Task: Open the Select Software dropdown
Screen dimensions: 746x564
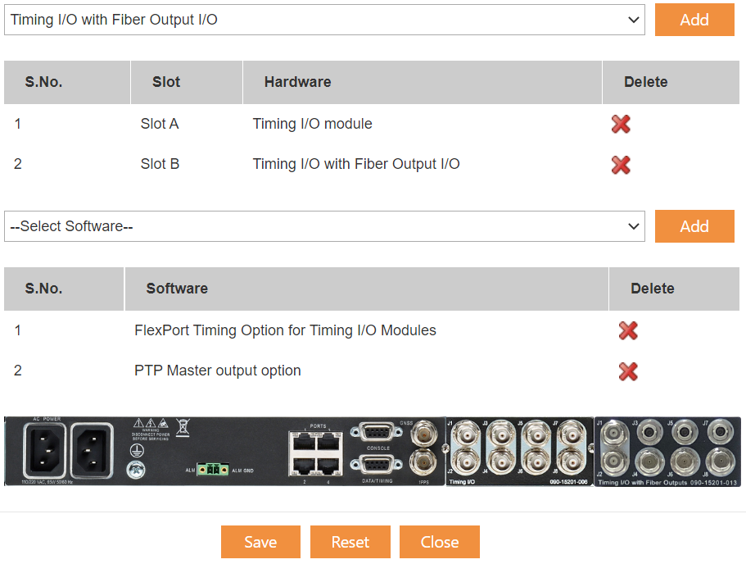Action: (323, 225)
